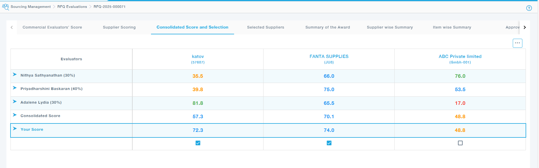
Task: Check the ABC Private limited selection checkbox
Action: [460, 143]
